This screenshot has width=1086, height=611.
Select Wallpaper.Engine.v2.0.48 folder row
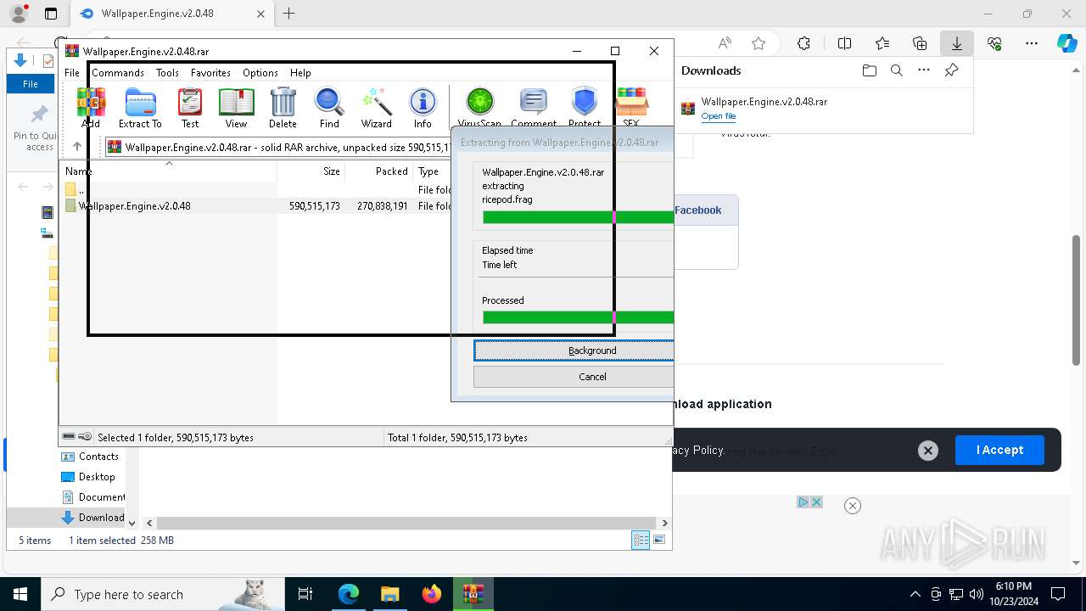click(255, 206)
